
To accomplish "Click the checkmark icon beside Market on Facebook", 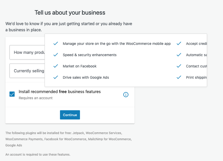I will (56, 66).
